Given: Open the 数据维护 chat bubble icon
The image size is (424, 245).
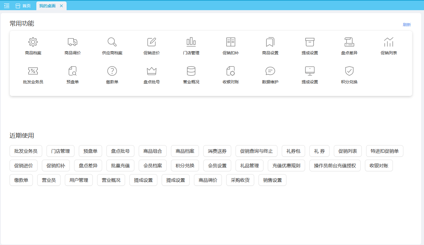Looking at the screenshot, I should tap(270, 71).
